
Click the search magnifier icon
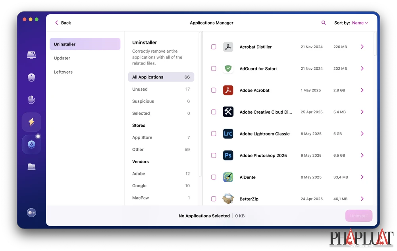[324, 23]
